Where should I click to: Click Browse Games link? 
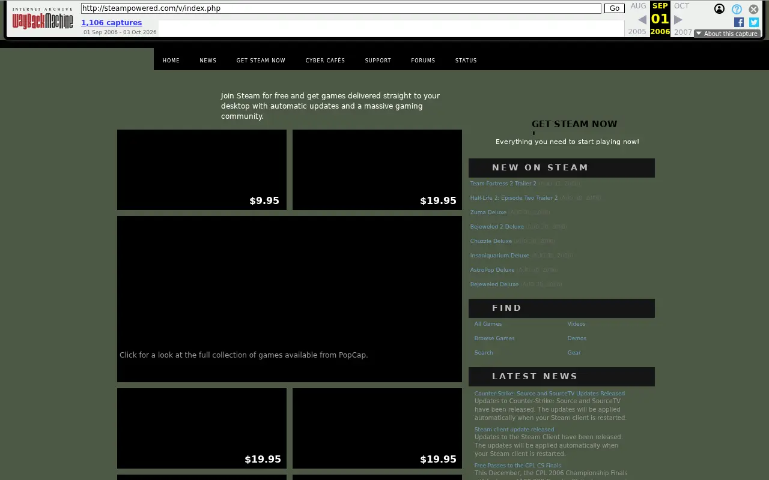click(494, 338)
